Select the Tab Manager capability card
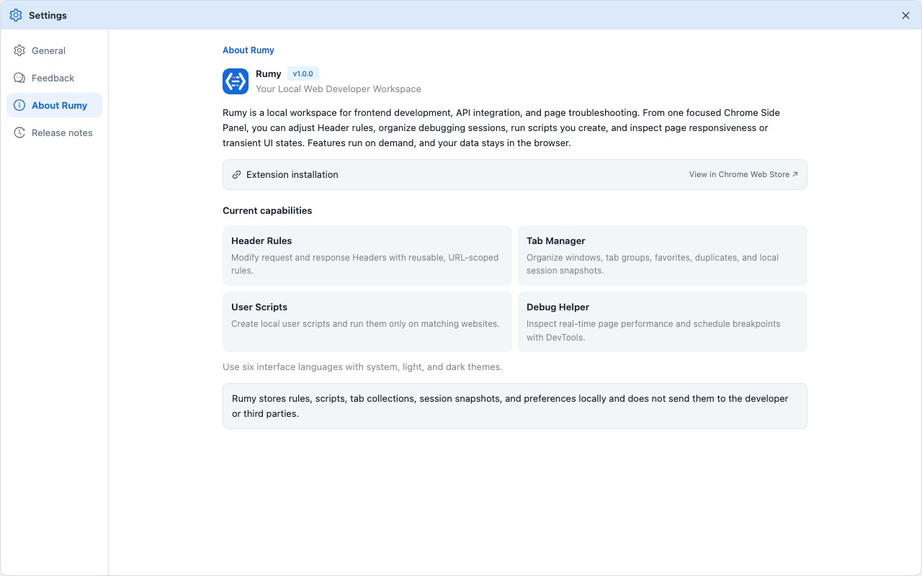 (x=663, y=256)
